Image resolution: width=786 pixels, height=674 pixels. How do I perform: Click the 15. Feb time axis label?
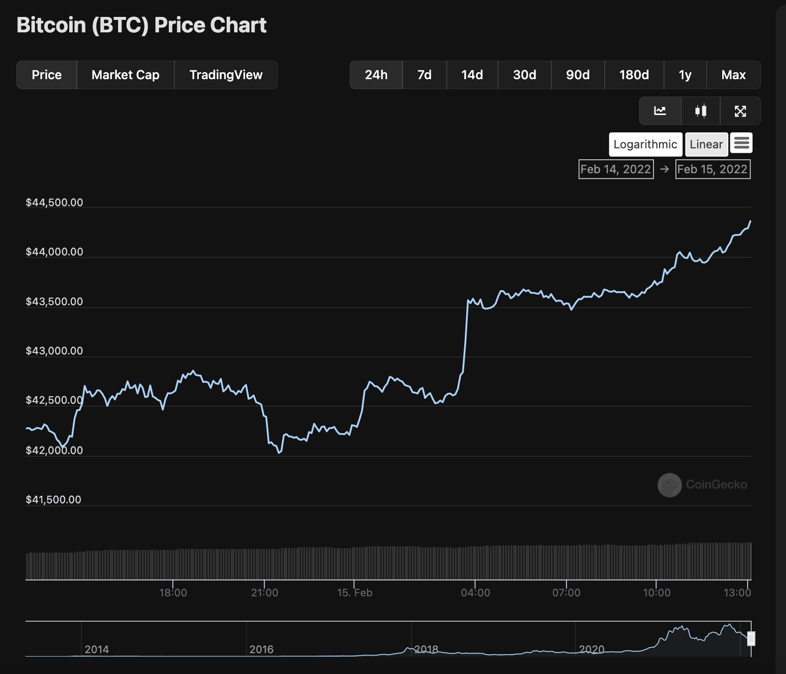point(355,592)
